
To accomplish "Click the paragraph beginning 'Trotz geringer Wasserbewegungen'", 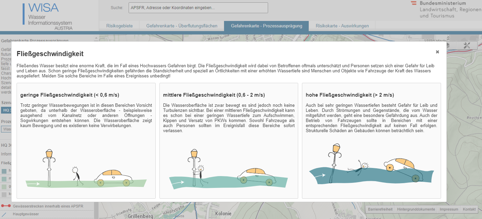I will coord(86,115).
